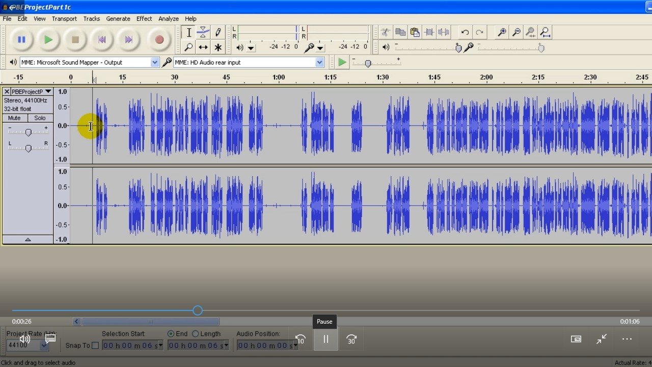Click the Play-at-speed green arrow
The height and width of the screenshot is (367, 652).
[342, 62]
